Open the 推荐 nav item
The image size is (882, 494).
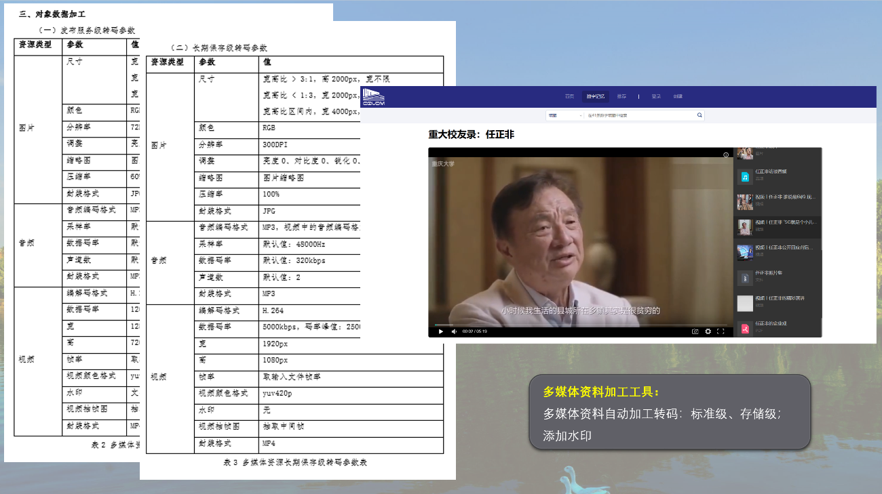pyautogui.click(x=621, y=96)
